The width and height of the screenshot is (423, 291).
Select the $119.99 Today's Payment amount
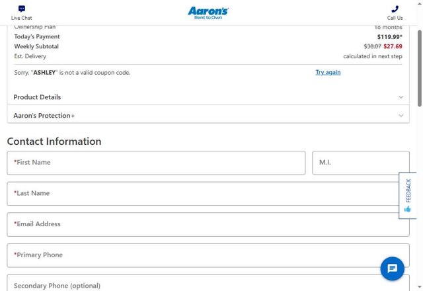[x=389, y=37]
